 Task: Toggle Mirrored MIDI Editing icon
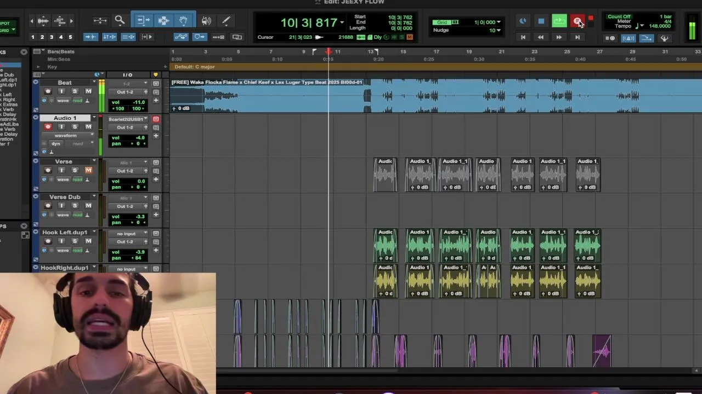(x=218, y=37)
